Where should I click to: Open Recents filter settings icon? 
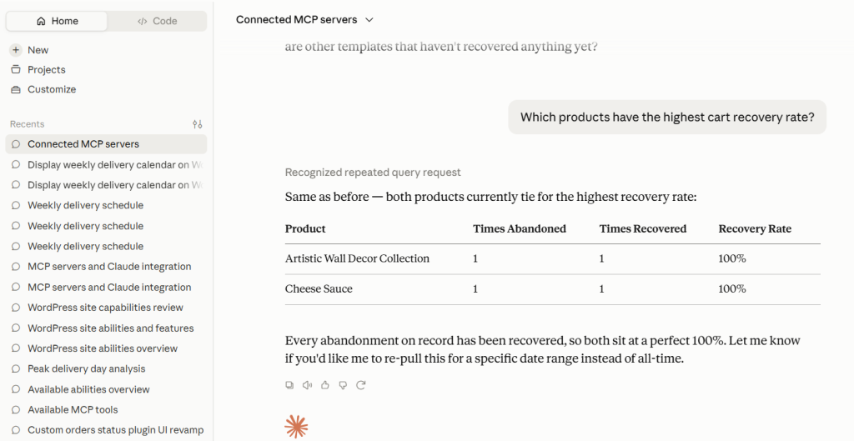point(197,124)
